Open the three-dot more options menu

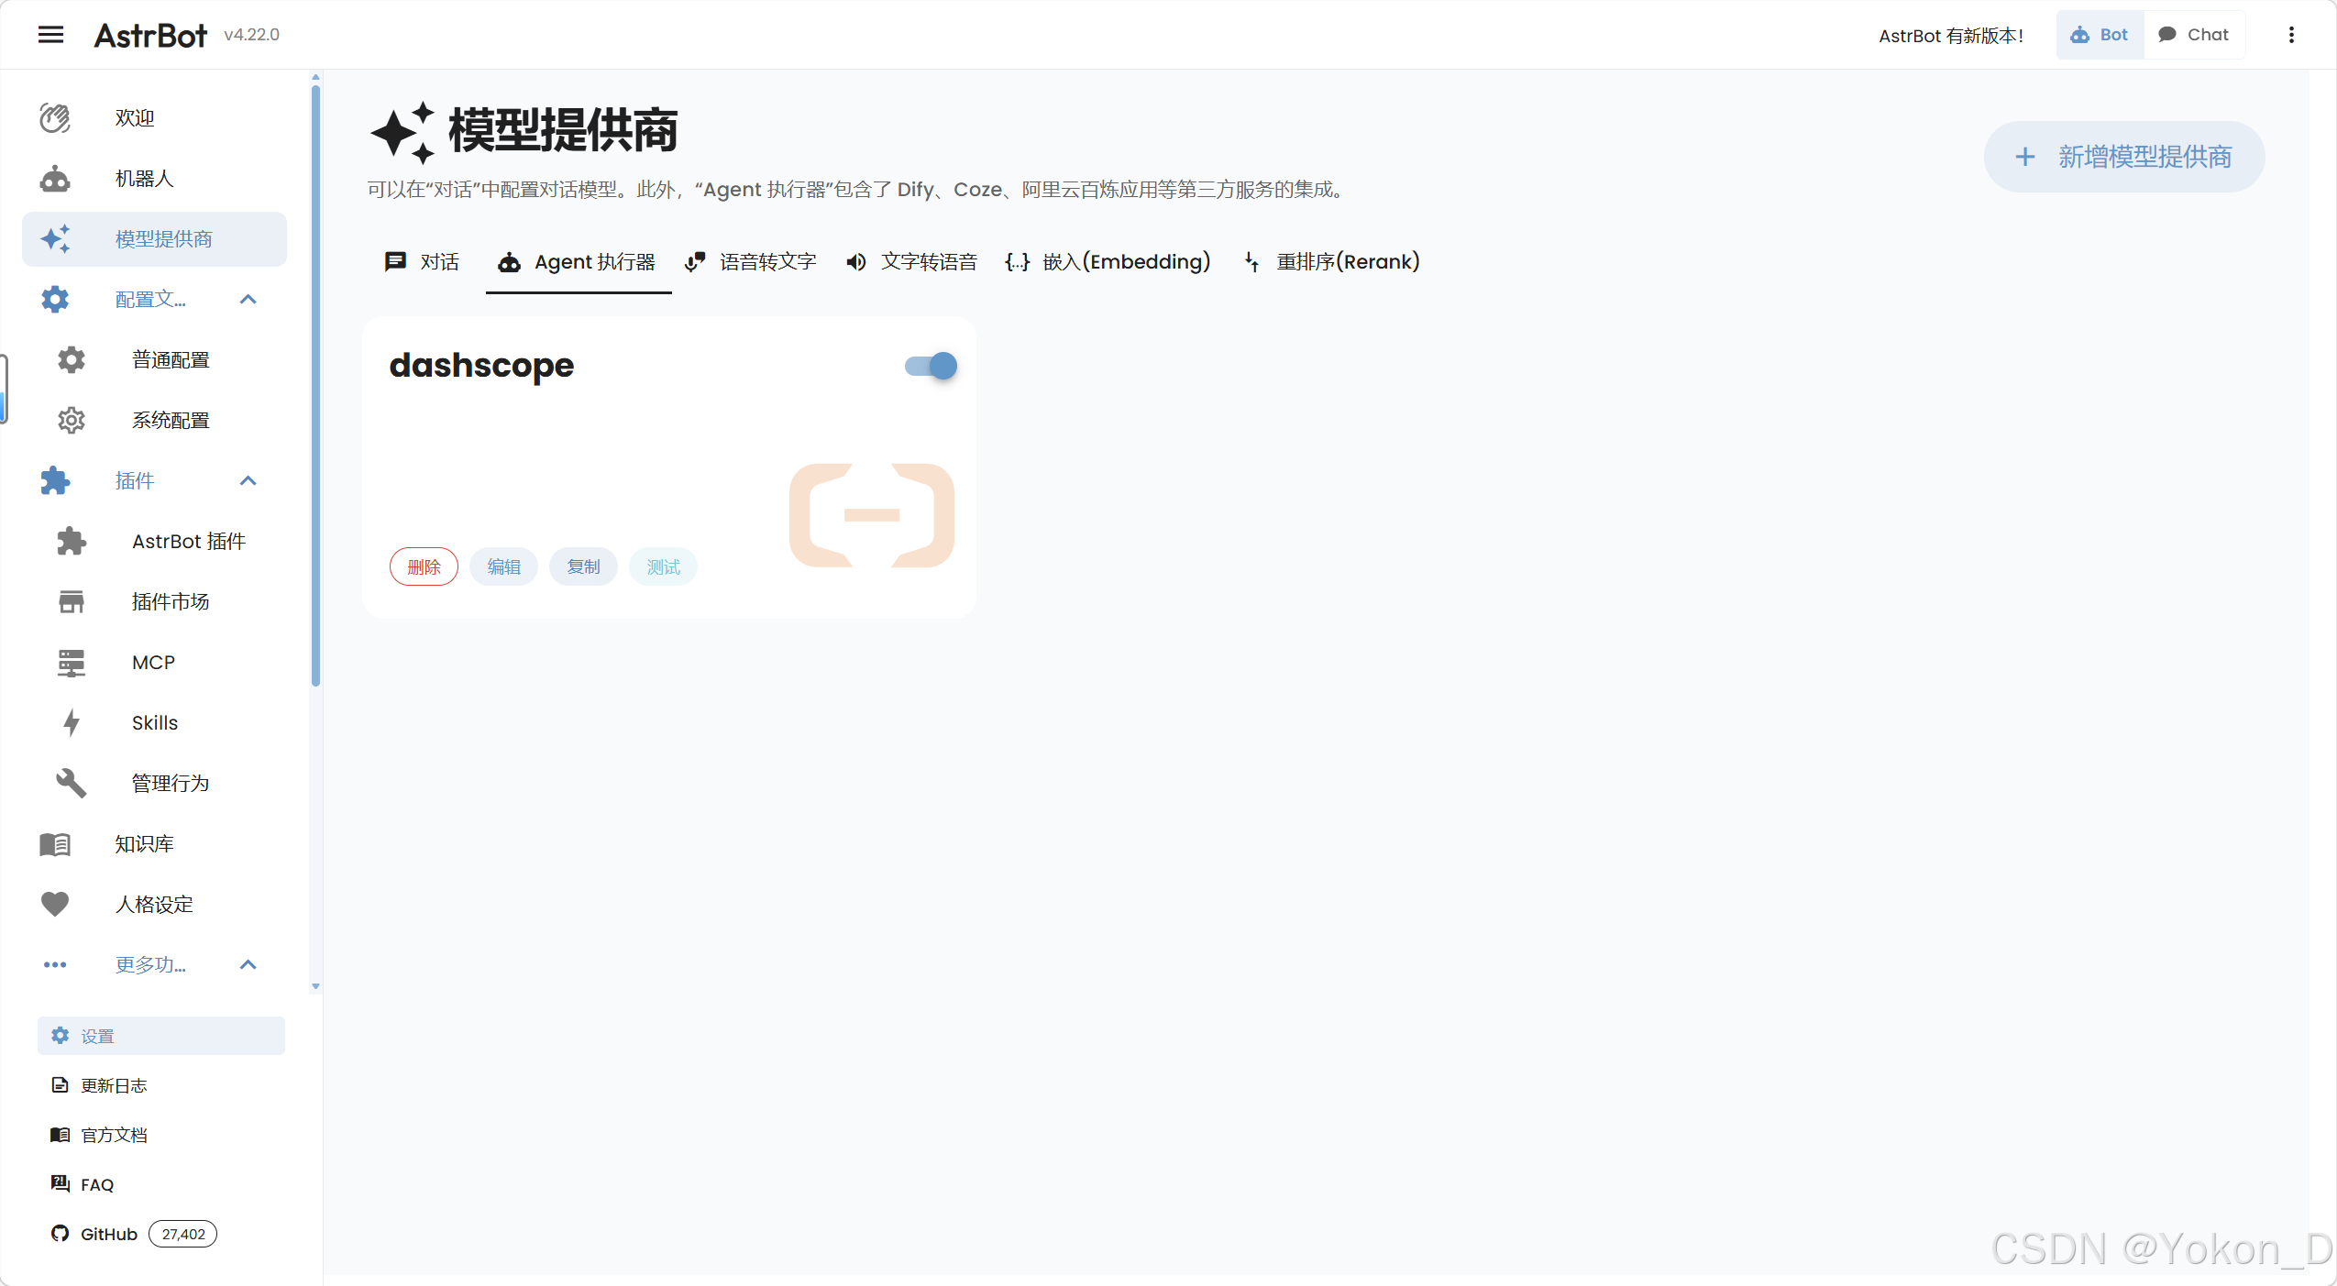[2291, 35]
